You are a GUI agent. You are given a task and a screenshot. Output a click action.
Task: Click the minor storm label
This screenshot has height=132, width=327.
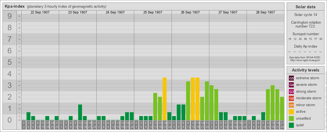305,105
